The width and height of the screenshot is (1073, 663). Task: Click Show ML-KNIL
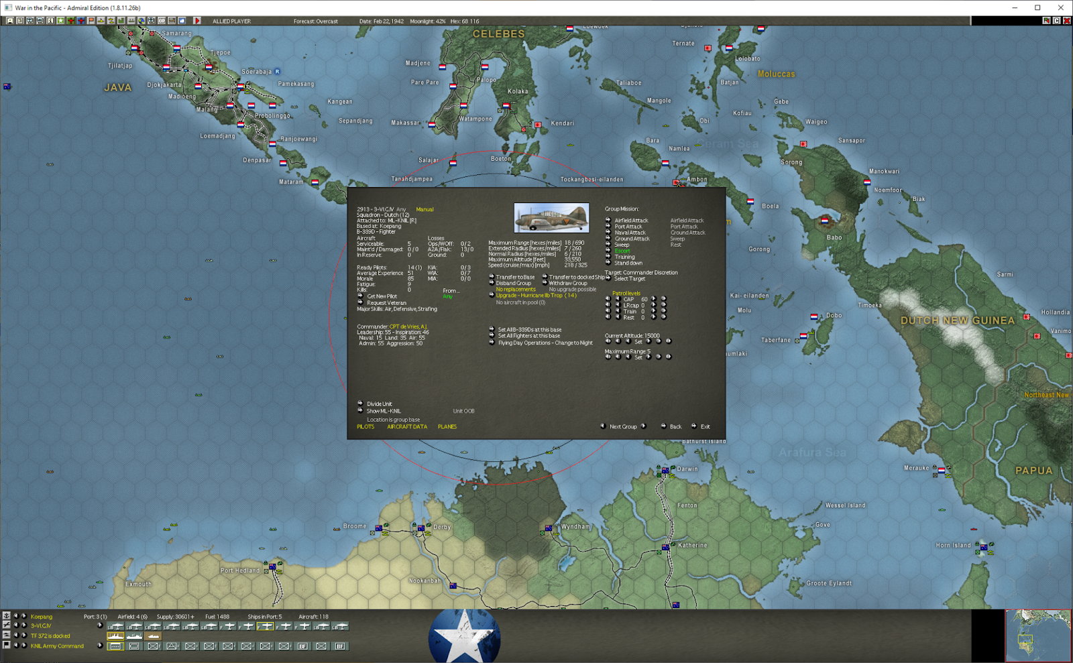[x=384, y=411]
